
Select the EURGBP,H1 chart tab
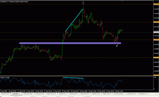point(16,94)
